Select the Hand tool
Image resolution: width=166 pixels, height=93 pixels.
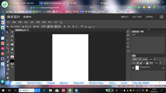click(x=12, y=49)
